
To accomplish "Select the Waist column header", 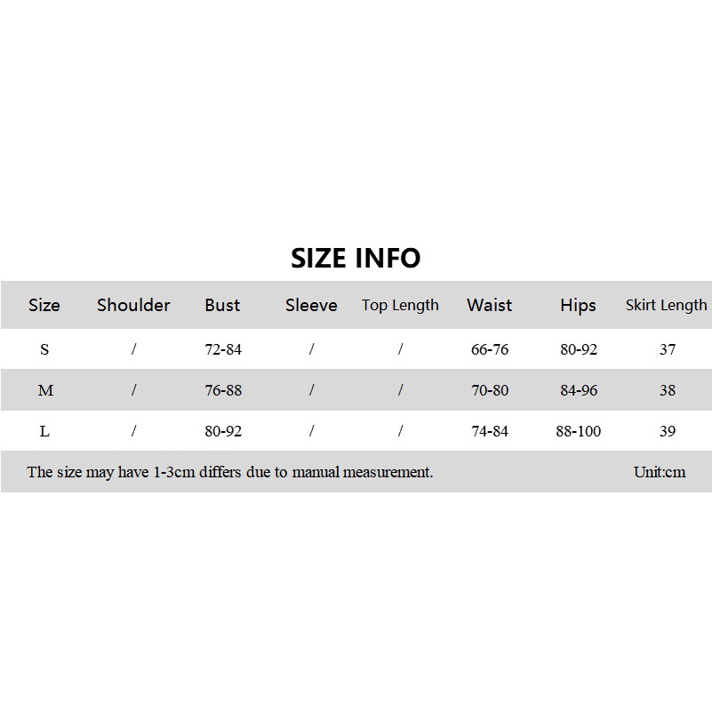I will (489, 305).
